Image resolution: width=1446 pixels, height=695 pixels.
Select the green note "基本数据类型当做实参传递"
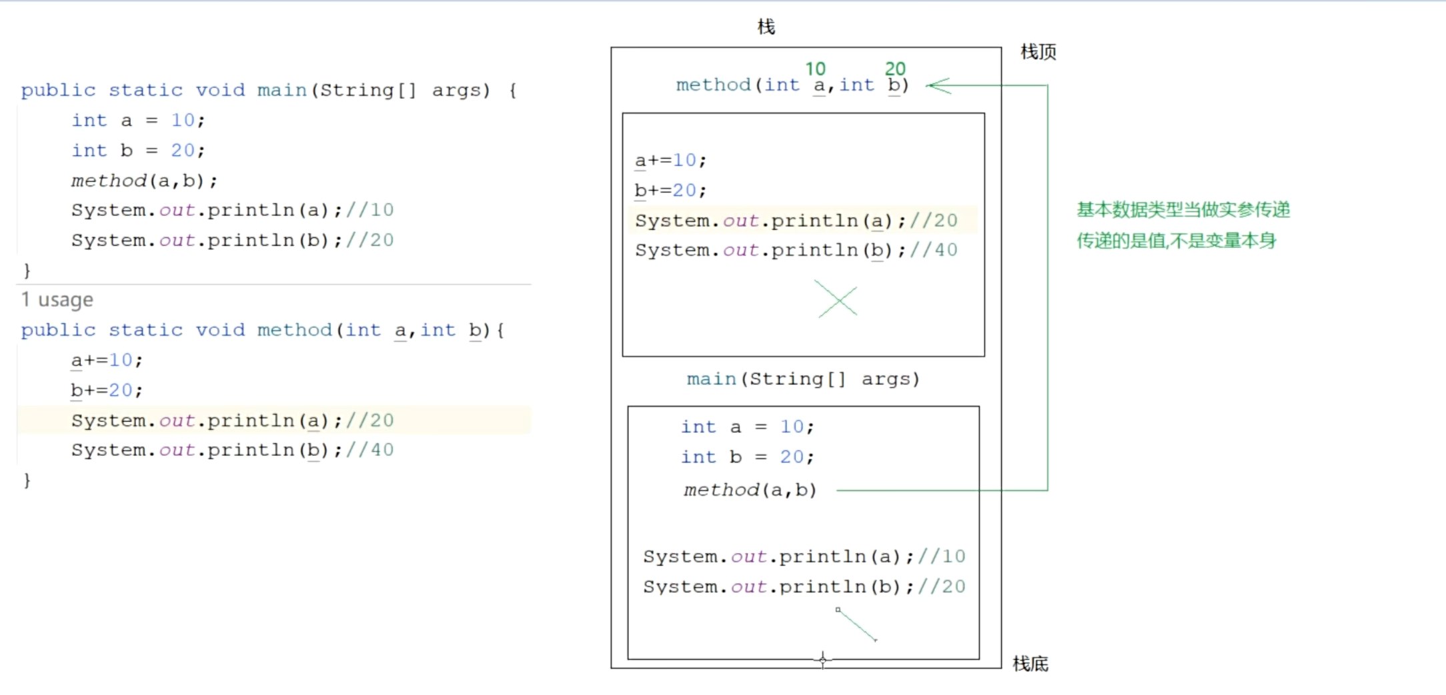[1183, 210]
